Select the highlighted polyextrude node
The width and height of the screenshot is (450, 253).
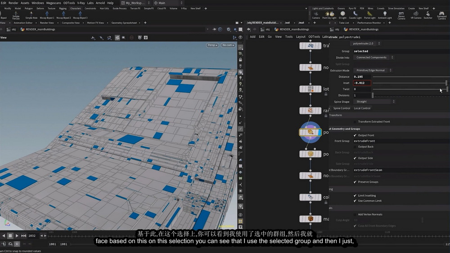pos(310,132)
